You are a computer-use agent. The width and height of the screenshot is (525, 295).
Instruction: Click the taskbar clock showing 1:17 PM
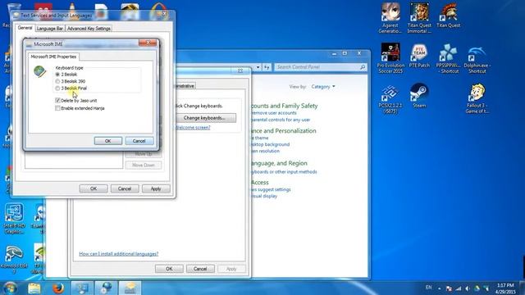point(505,288)
